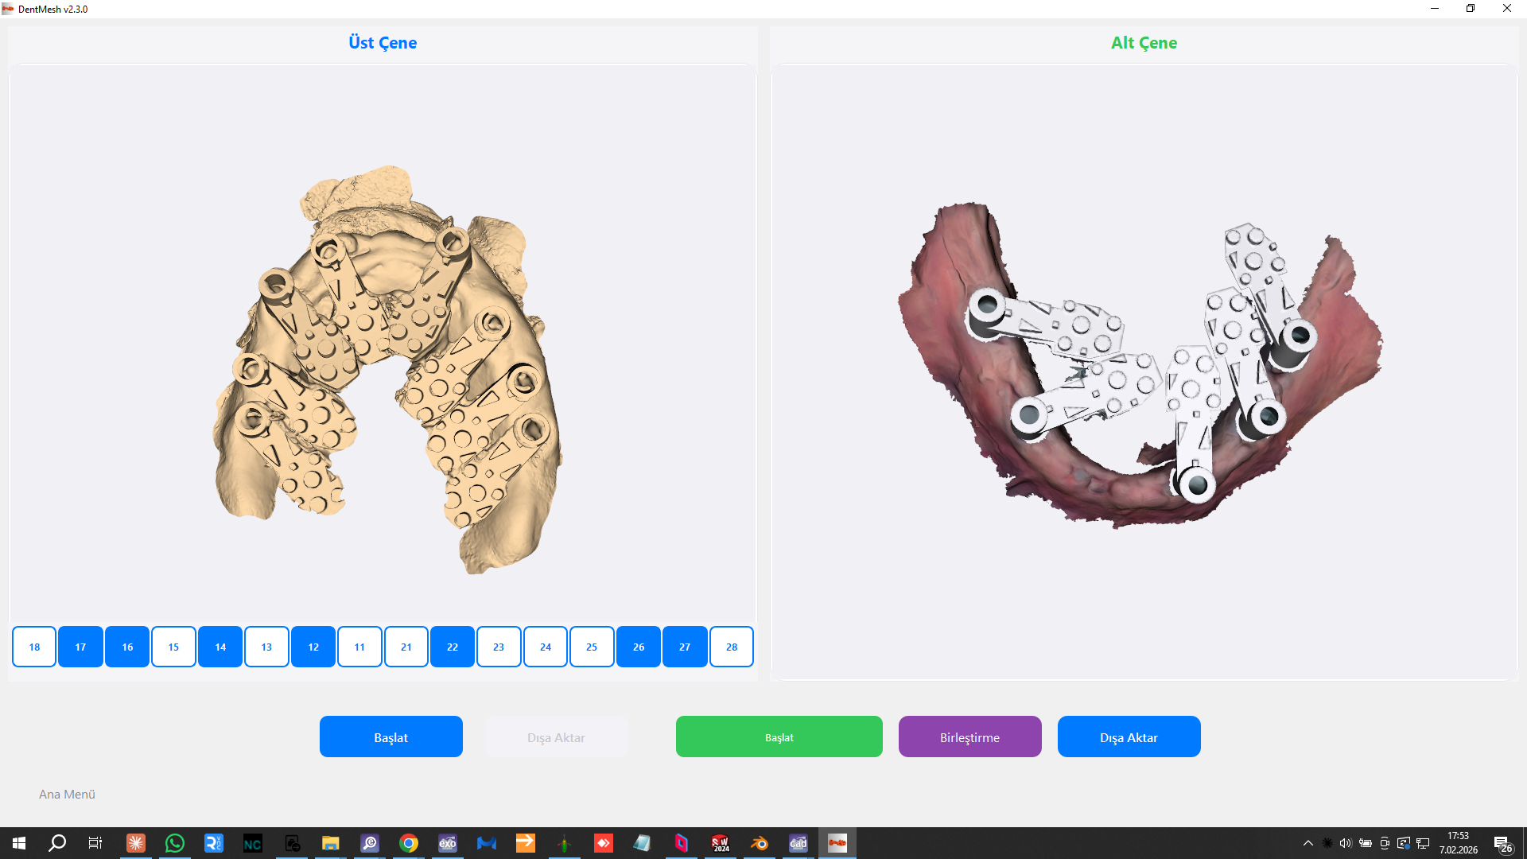Open WhatsApp from the taskbar
This screenshot has height=859, width=1527.
click(174, 843)
